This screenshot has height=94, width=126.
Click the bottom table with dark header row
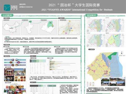tap(43, 89)
